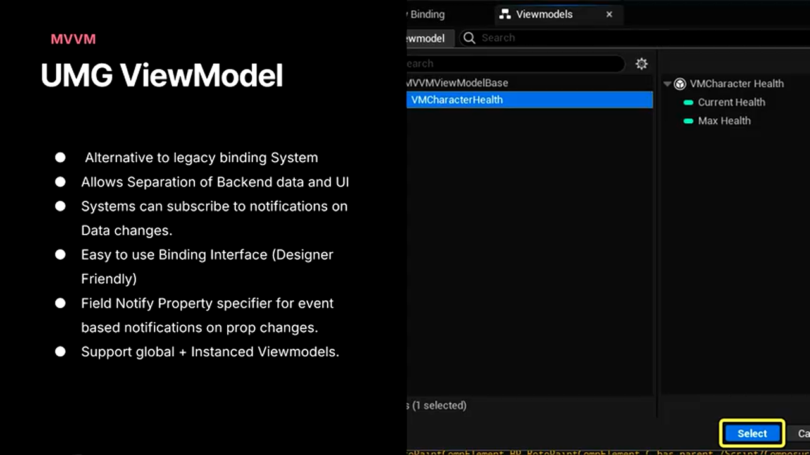This screenshot has width=810, height=455.
Task: Select the Current Health property
Action: (731, 102)
